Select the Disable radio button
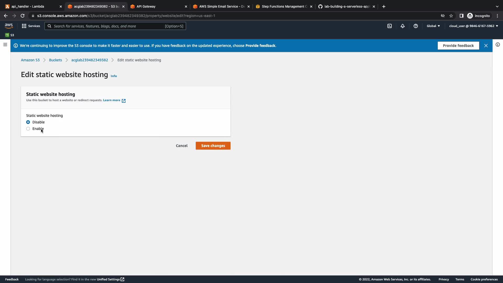This screenshot has height=283, width=503. 28,122
